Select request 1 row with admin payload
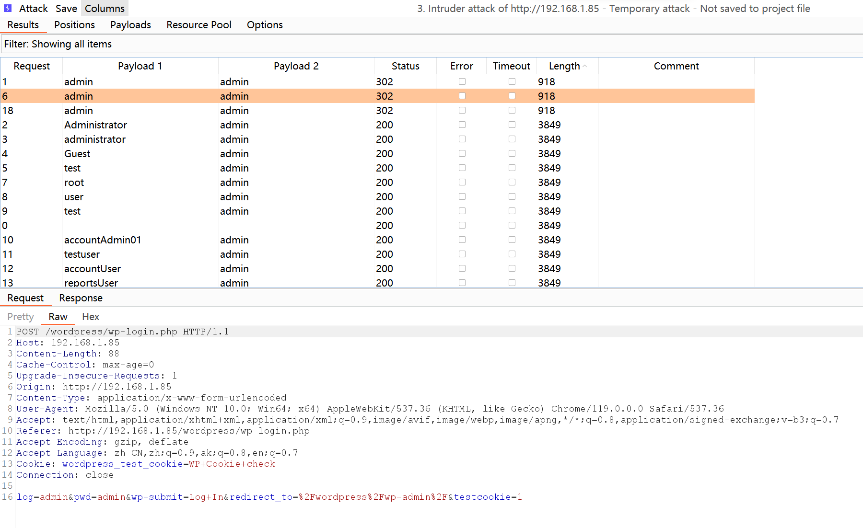Viewport: 863px width, 528px height. (377, 82)
